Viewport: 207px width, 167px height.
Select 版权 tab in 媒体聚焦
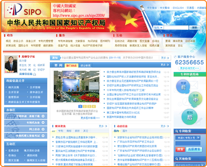tap(77, 131)
